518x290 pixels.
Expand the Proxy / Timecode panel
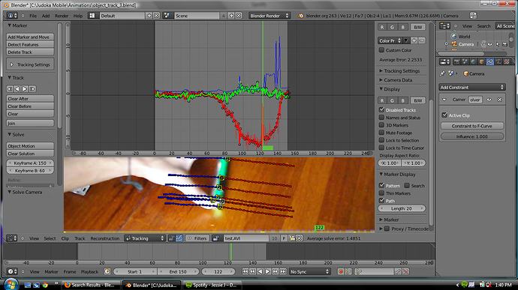[x=381, y=229]
